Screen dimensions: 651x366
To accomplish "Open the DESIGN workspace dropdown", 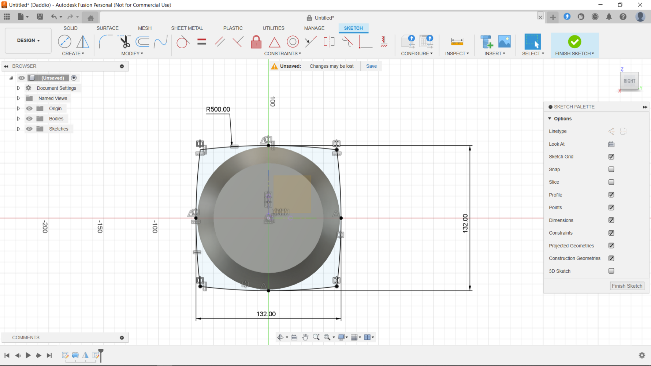I will tap(28, 40).
